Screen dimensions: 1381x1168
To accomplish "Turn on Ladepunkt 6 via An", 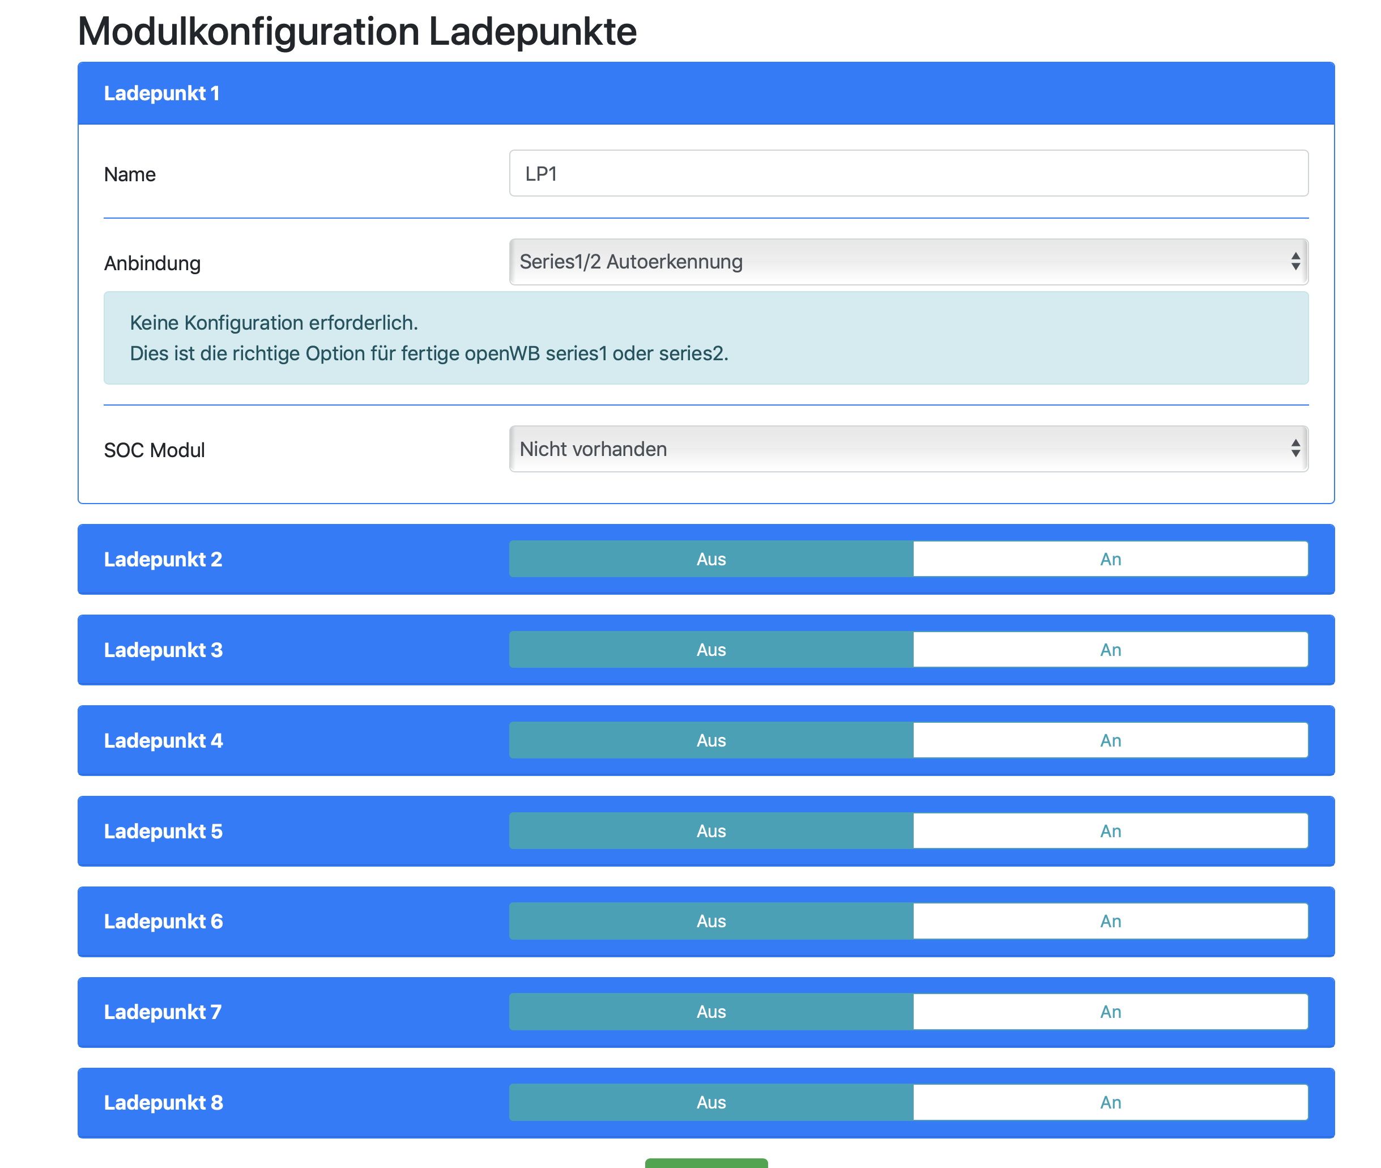I will pyautogui.click(x=1110, y=921).
